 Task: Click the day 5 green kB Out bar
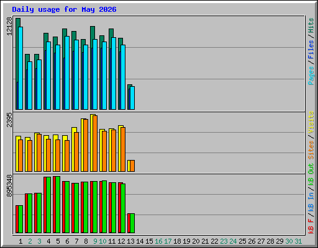click(58, 205)
